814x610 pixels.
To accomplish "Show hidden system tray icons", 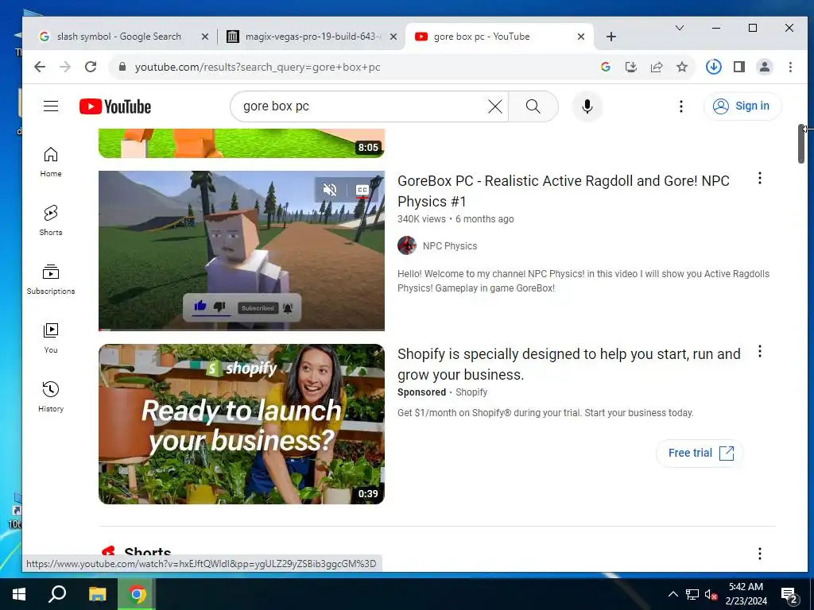I will pos(673,594).
